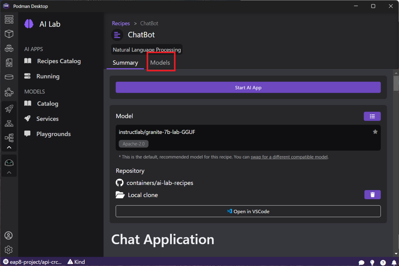Open the Pods stacked cubes icon

[x=9, y=48]
